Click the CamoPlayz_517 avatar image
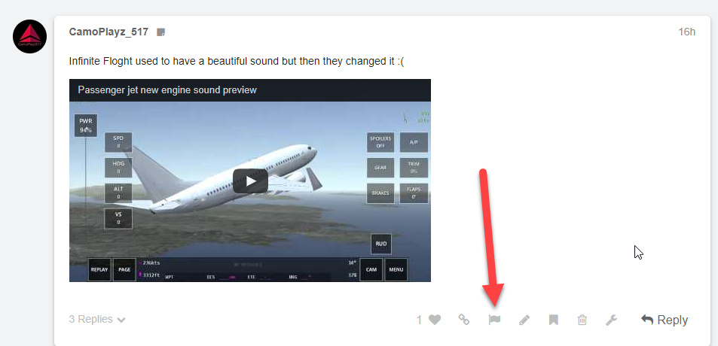 (30, 36)
